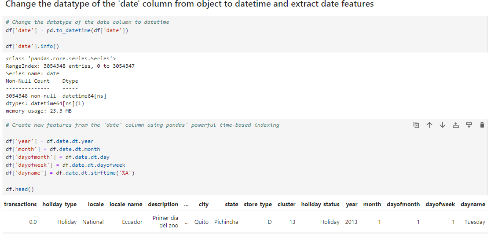Move the cell up with the arrow icon
The height and width of the screenshot is (234, 491).
point(429,125)
